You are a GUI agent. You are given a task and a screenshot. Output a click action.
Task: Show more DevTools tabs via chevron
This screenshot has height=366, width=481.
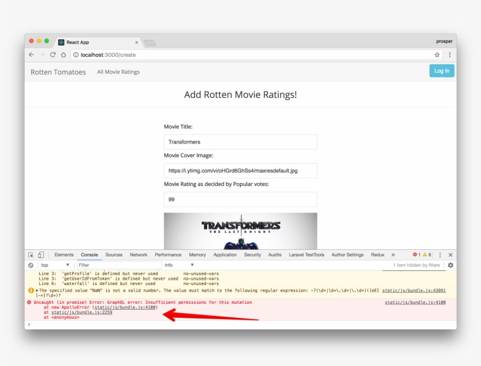click(x=393, y=255)
